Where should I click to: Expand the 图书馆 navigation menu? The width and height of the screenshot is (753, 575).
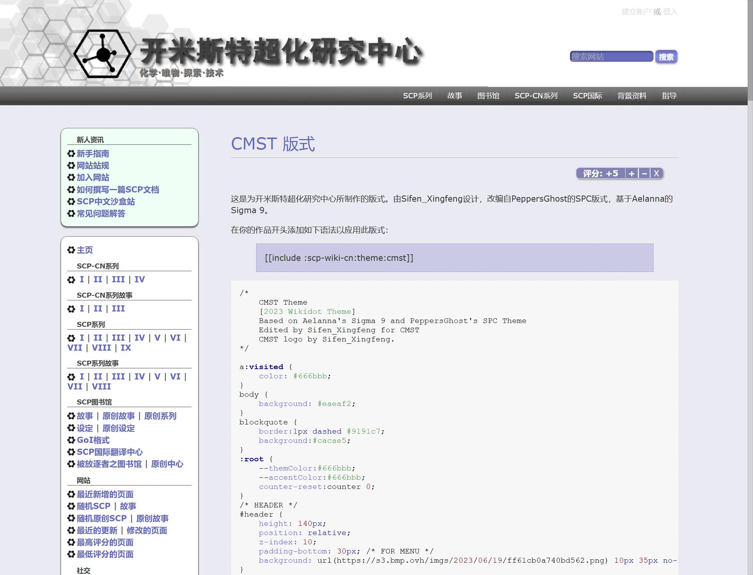click(488, 96)
